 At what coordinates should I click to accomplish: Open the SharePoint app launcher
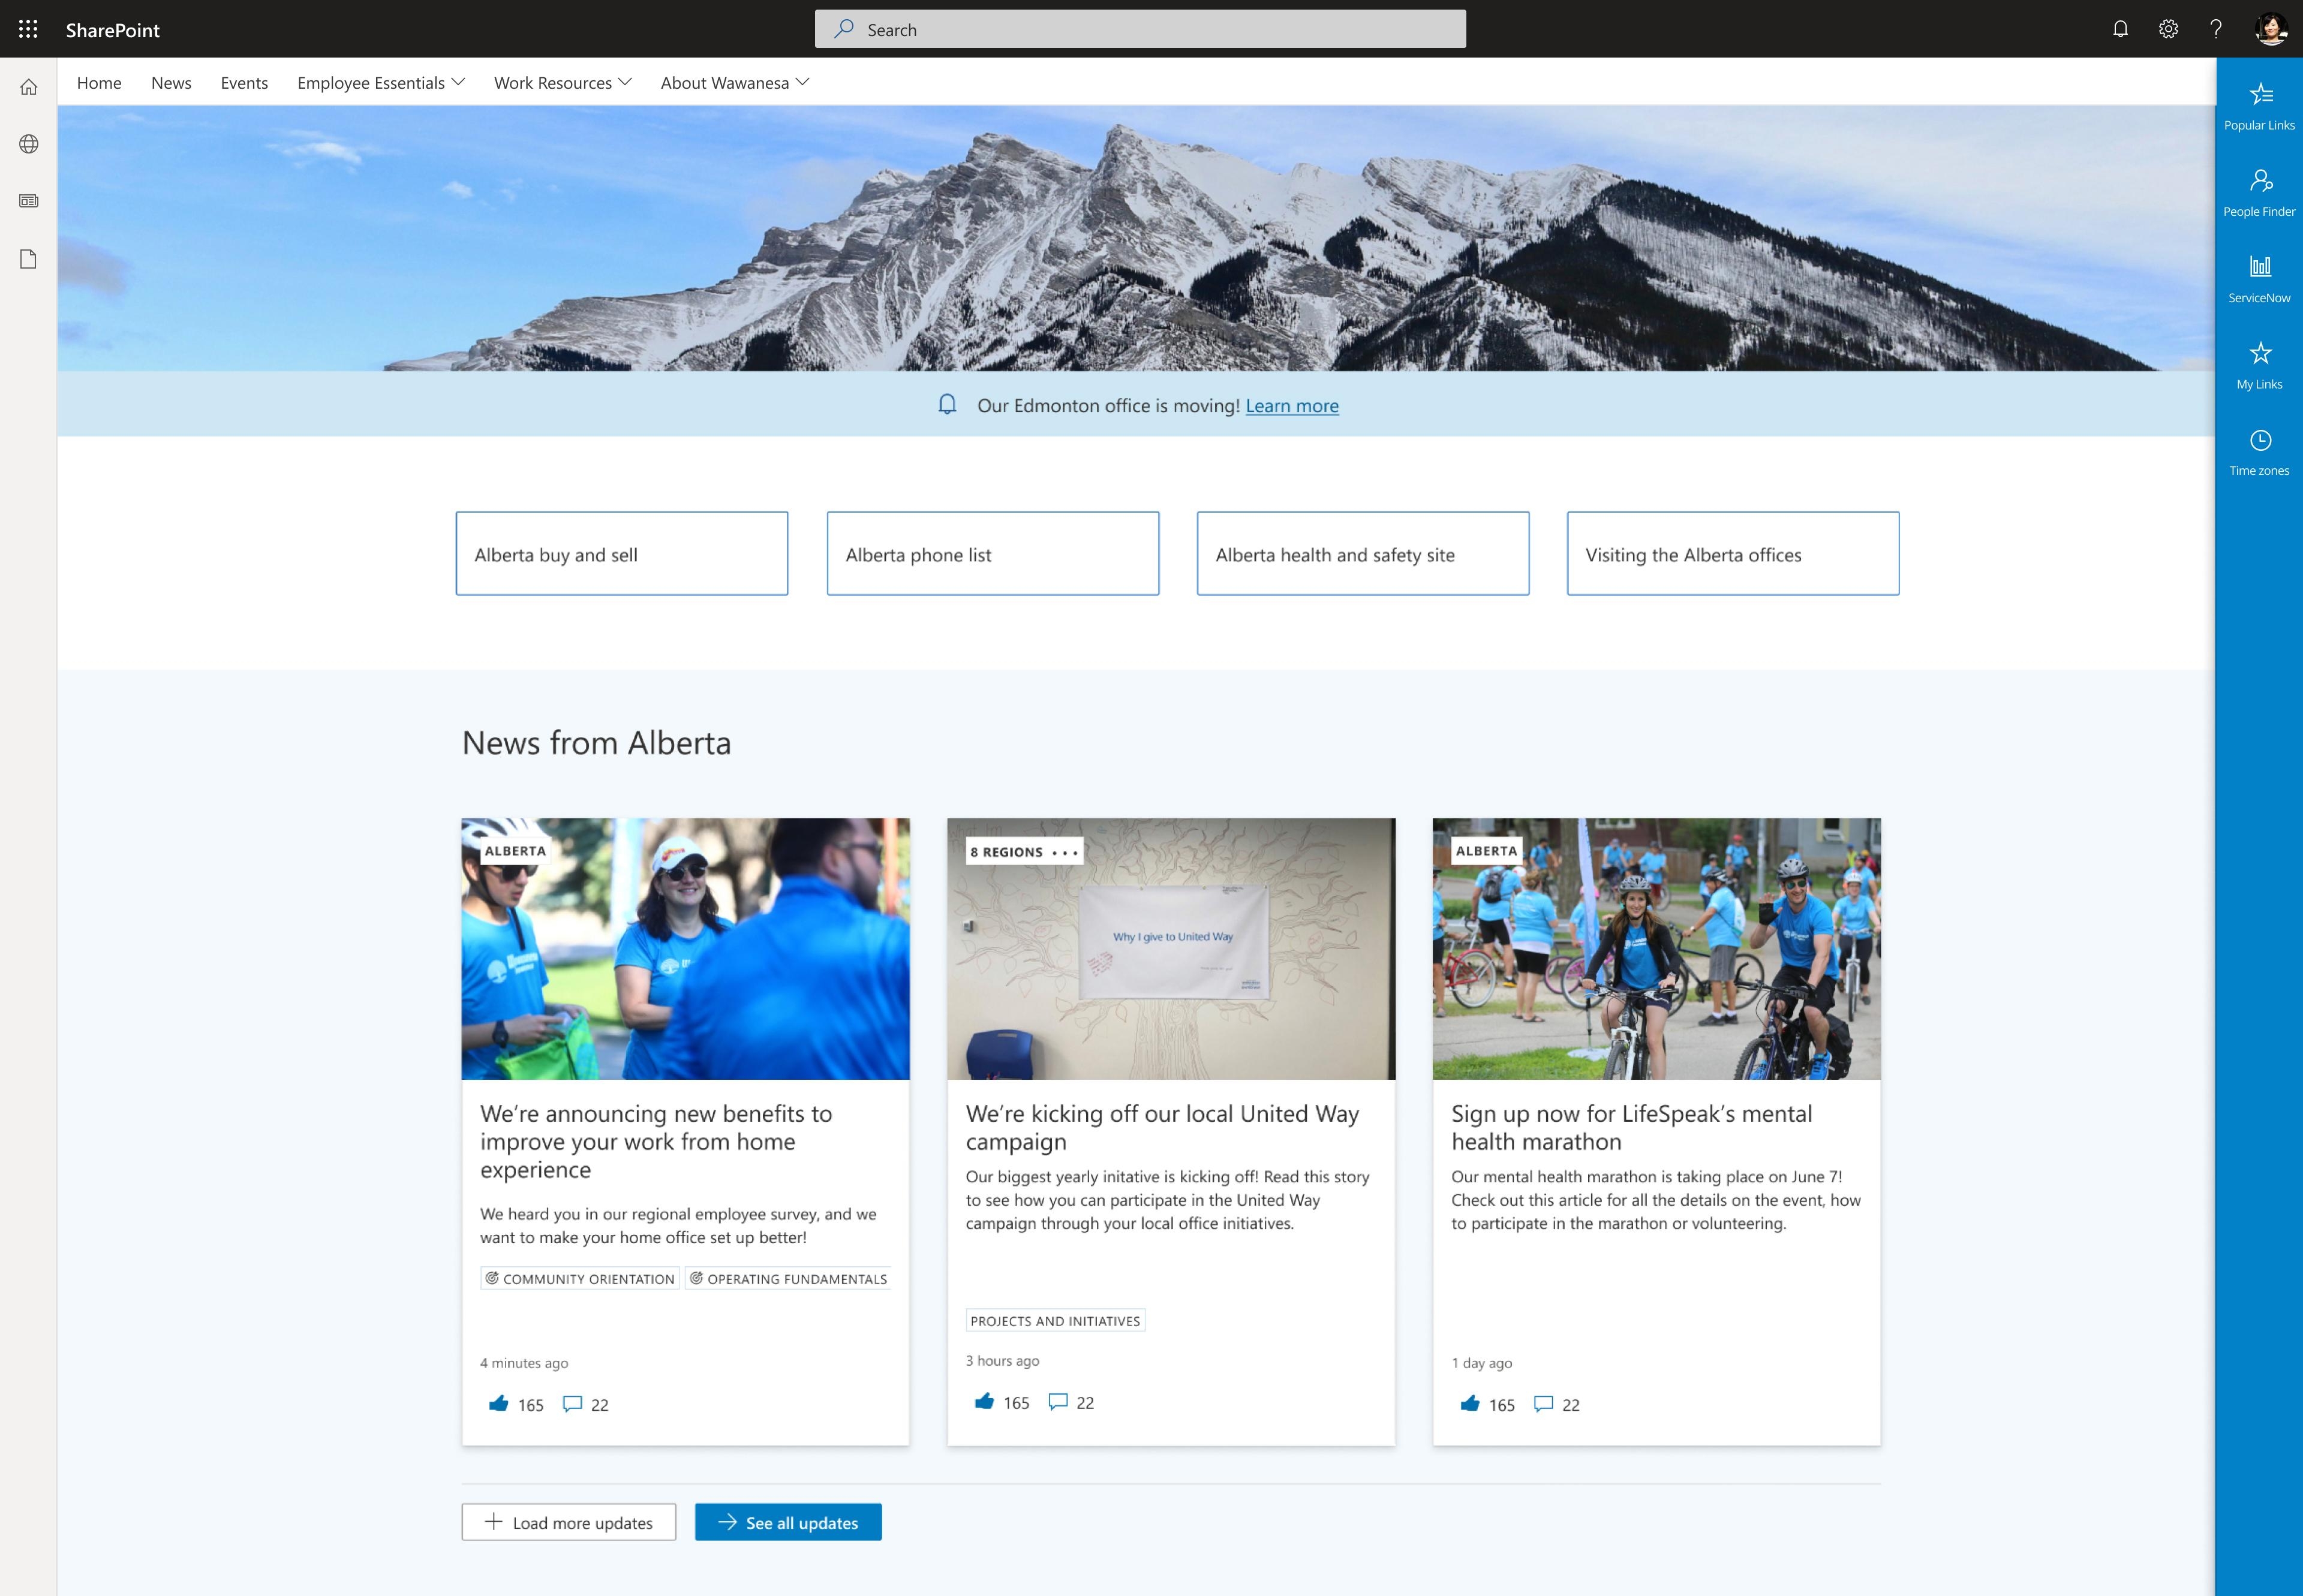28,28
